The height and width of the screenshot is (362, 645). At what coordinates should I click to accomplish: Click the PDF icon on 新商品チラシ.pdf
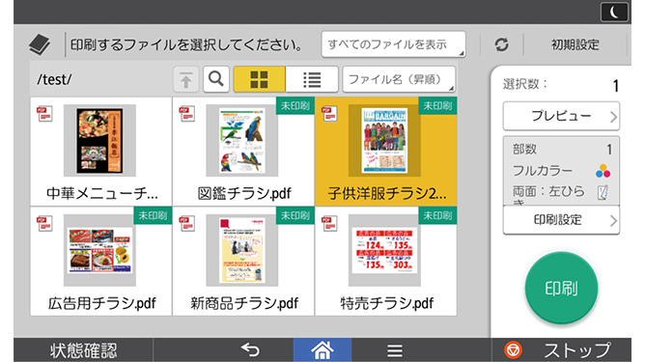pyautogui.click(x=187, y=224)
